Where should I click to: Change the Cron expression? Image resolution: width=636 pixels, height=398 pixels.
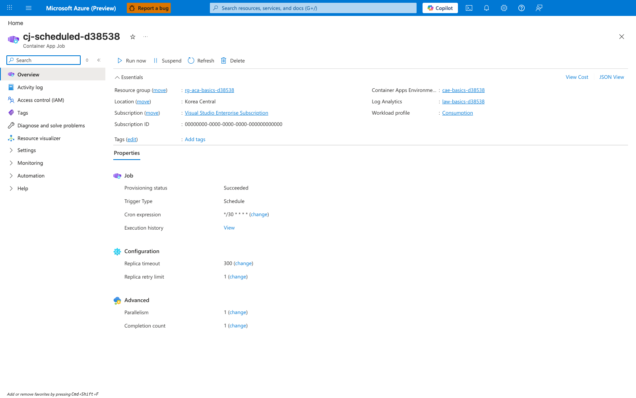259,215
